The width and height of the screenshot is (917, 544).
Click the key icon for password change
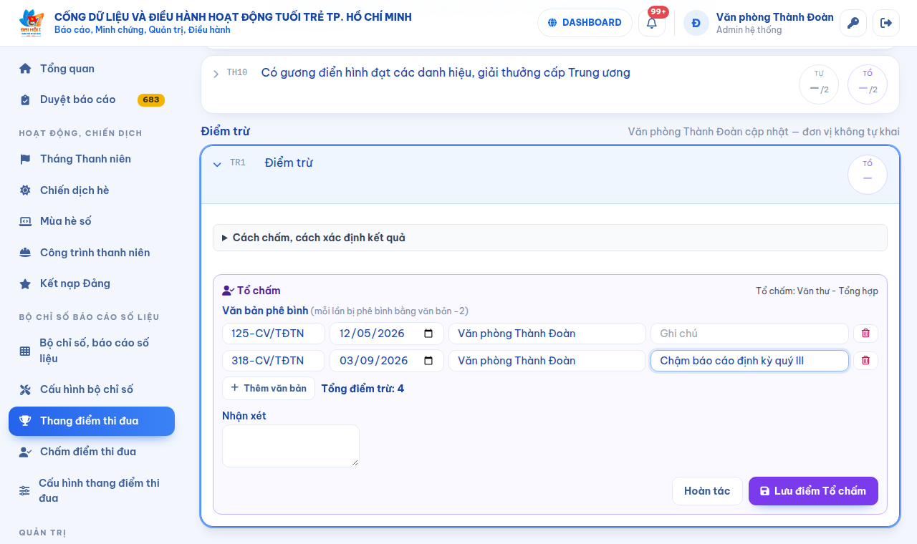click(853, 23)
